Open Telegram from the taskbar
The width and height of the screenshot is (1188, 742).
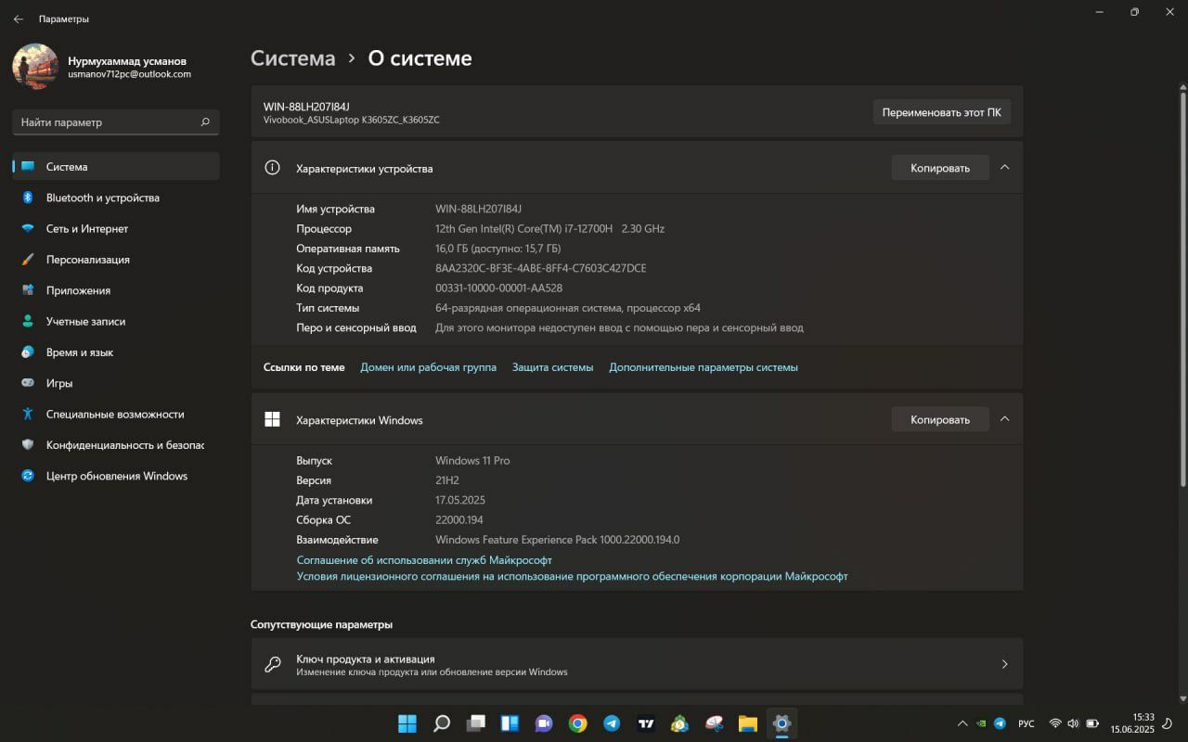(x=612, y=723)
